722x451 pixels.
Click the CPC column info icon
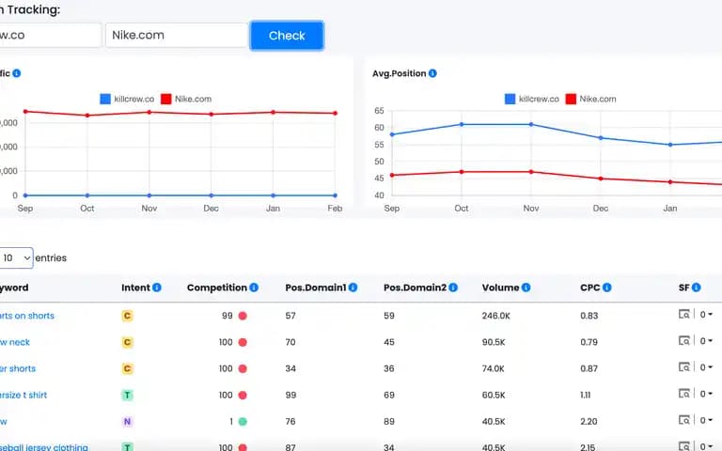(x=607, y=288)
